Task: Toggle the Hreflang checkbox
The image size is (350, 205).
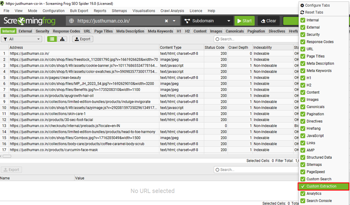Action: [303, 129]
